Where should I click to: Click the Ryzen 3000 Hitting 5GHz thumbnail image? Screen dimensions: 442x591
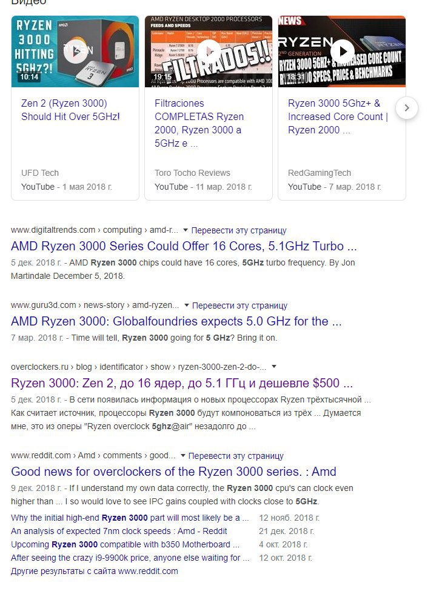(x=75, y=52)
